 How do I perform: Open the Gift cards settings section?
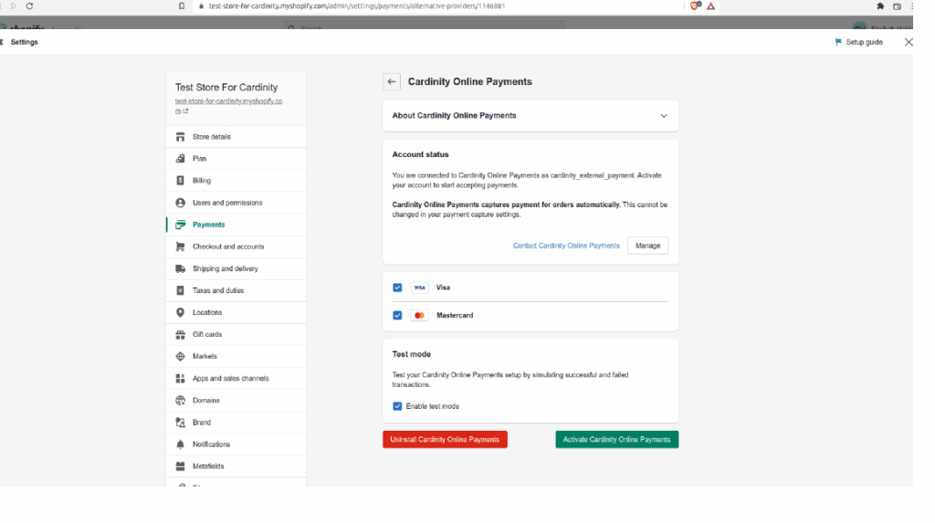(207, 334)
